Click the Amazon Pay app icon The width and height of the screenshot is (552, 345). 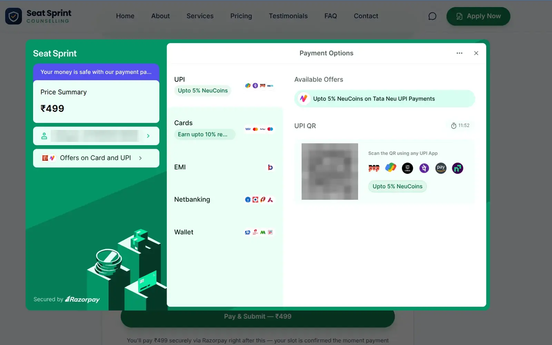(441, 168)
